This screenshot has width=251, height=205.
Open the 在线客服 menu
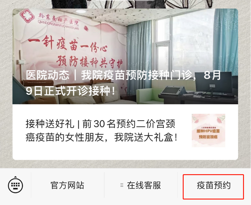tap(141, 185)
